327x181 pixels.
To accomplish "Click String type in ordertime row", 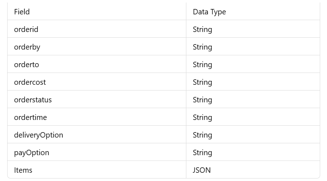I will tap(253, 117).
